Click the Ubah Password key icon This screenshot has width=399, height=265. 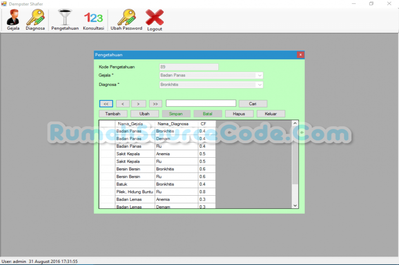point(126,19)
